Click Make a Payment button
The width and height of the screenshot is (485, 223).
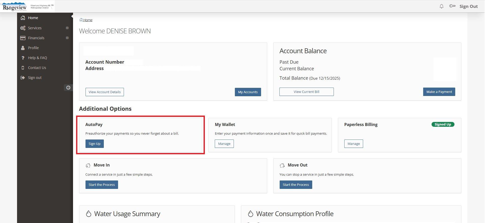439,92
